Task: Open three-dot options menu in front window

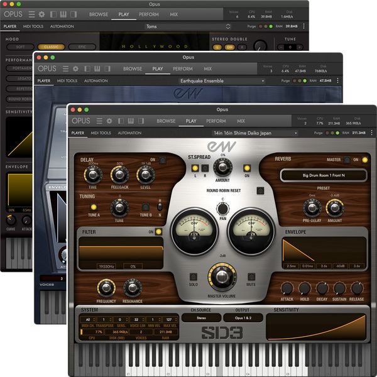Action: click(371, 133)
